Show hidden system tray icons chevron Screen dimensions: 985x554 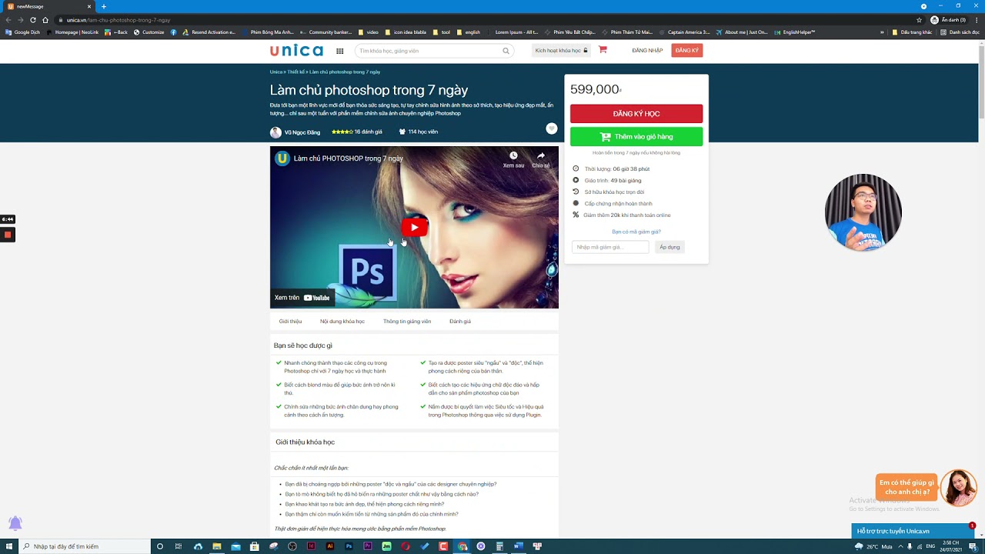[x=900, y=546]
